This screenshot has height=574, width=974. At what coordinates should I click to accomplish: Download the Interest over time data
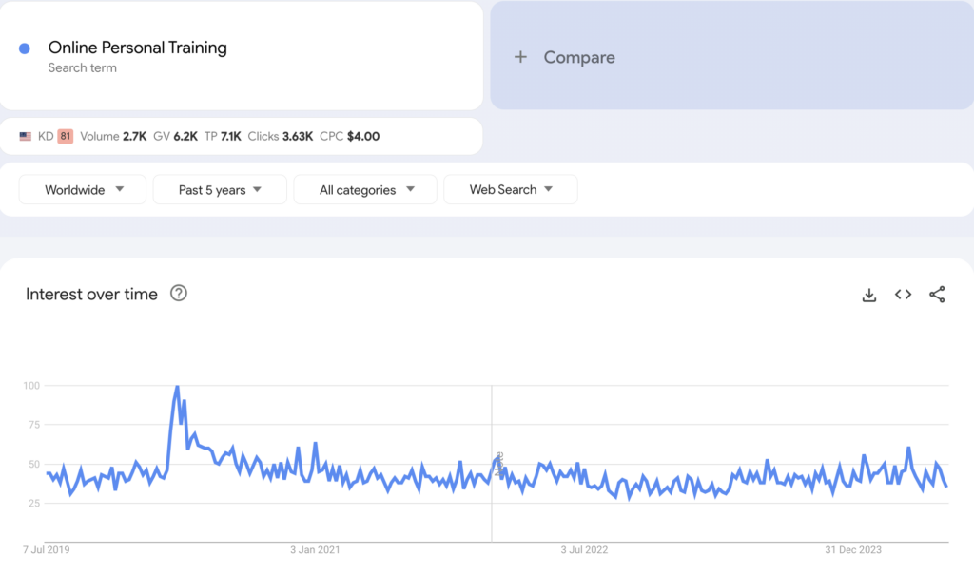tap(868, 295)
